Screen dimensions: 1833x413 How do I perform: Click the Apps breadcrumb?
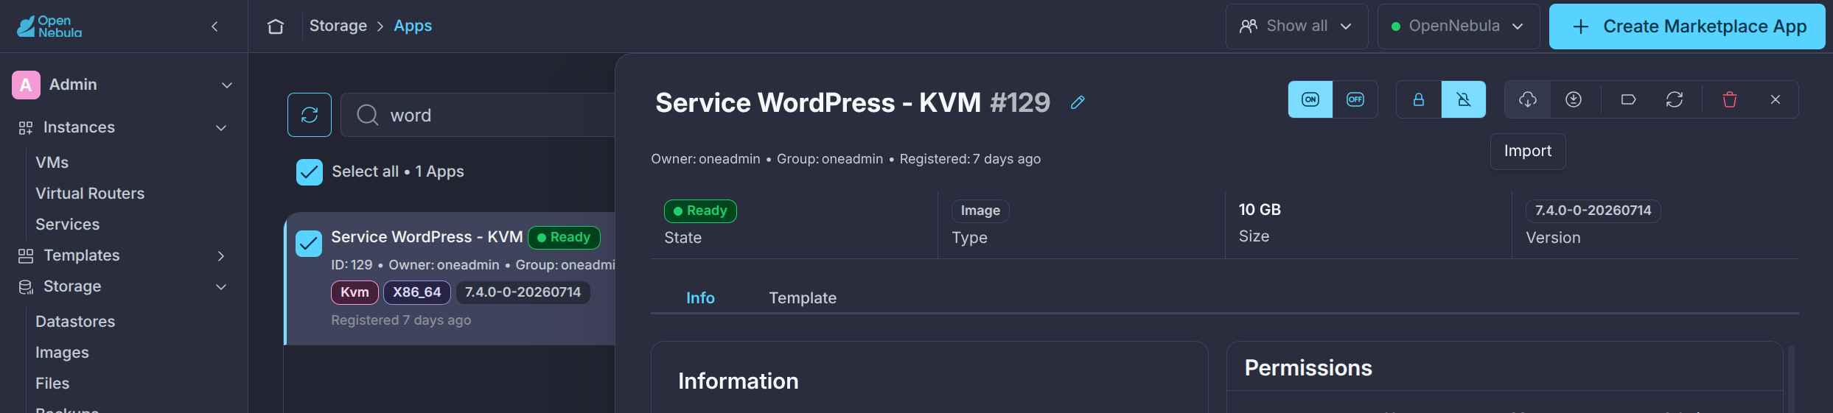(x=413, y=26)
